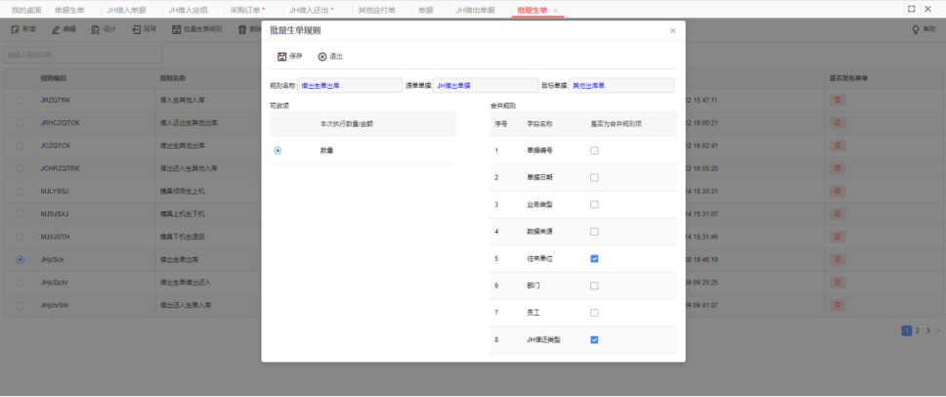Check 数据来源 merge rule checkbox
The width and height of the screenshot is (946, 397).
tap(594, 232)
